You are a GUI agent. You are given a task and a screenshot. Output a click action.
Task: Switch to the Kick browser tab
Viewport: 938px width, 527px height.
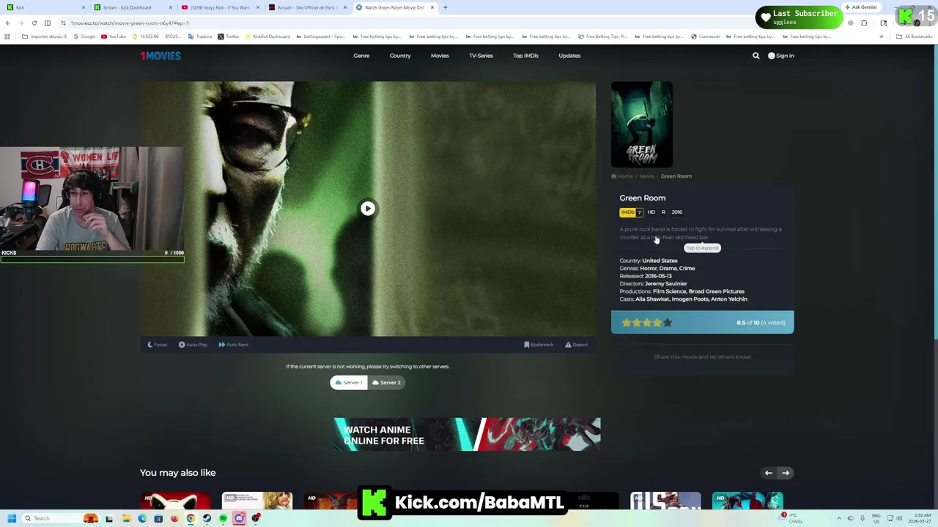point(44,7)
